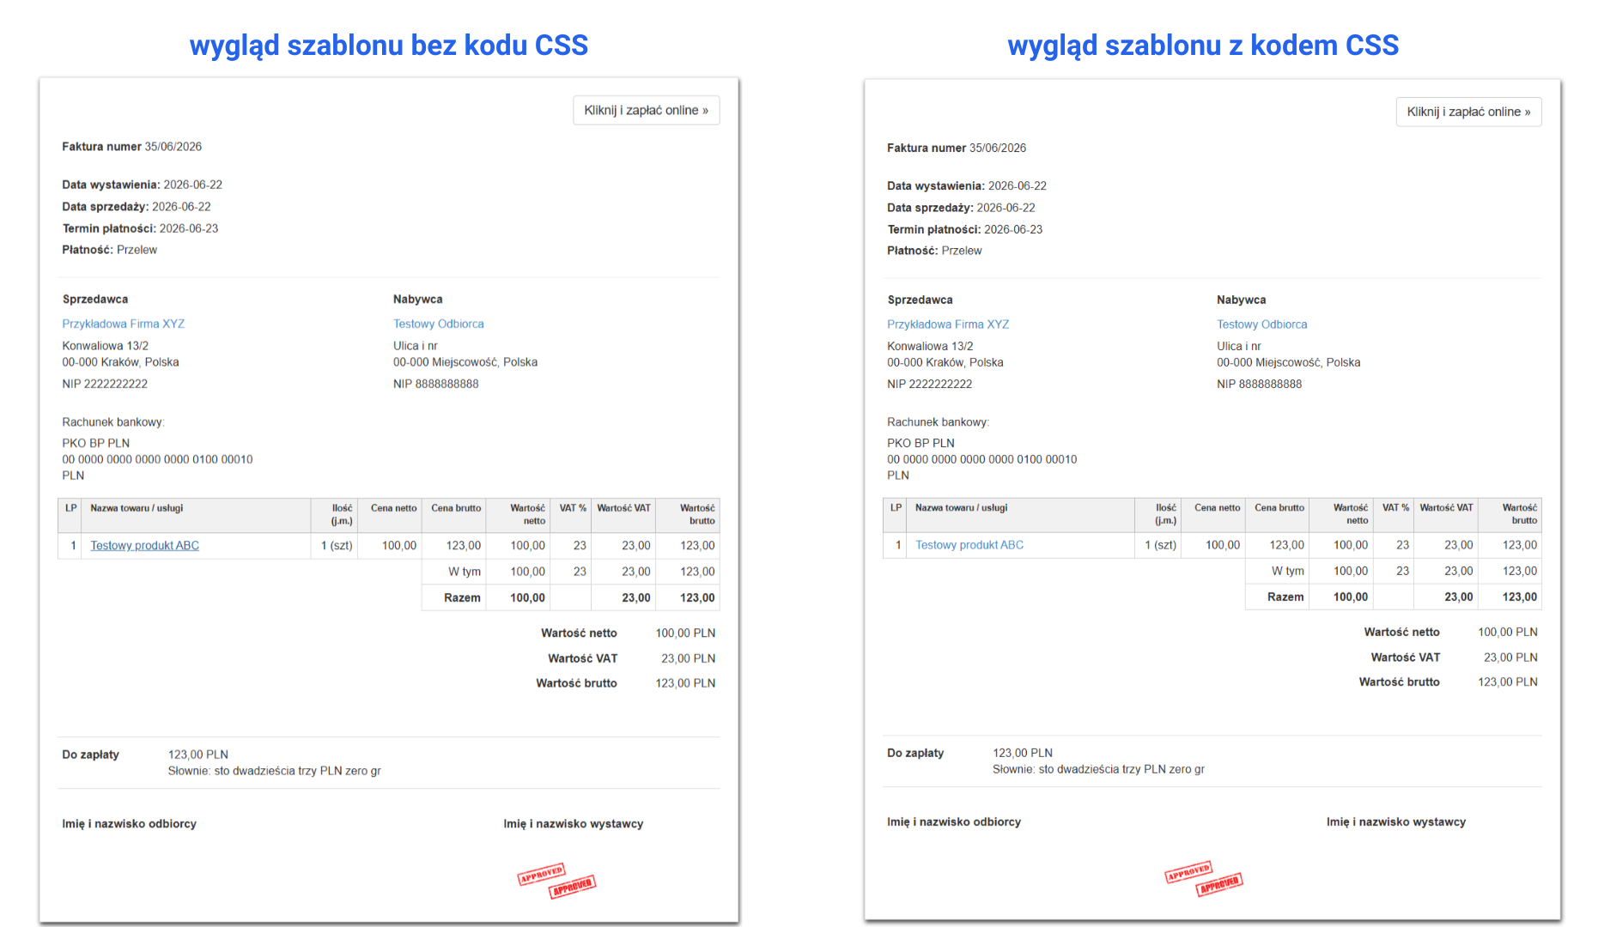Click 'Ulica i nr' in left invoice
Viewport: 1604px width, 927px height.
416,346
